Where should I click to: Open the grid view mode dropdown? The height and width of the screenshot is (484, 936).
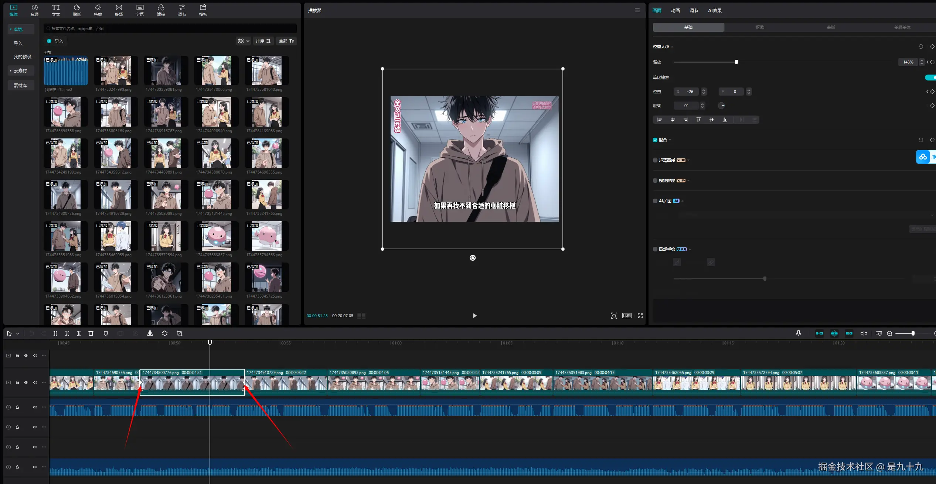click(x=244, y=41)
